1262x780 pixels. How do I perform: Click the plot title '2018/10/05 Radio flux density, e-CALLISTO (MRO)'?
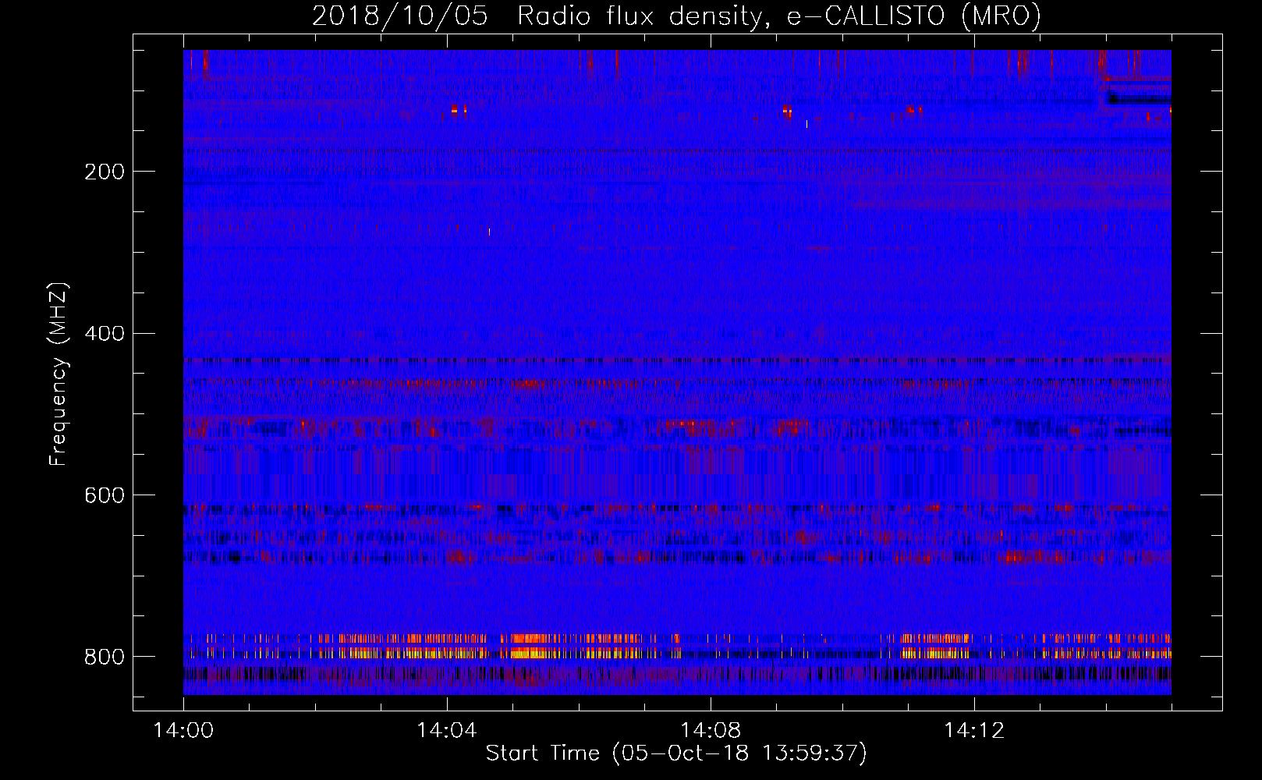[676, 16]
